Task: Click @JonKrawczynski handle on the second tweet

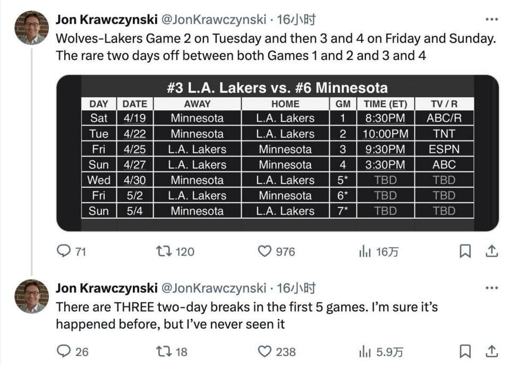Action: (213, 288)
